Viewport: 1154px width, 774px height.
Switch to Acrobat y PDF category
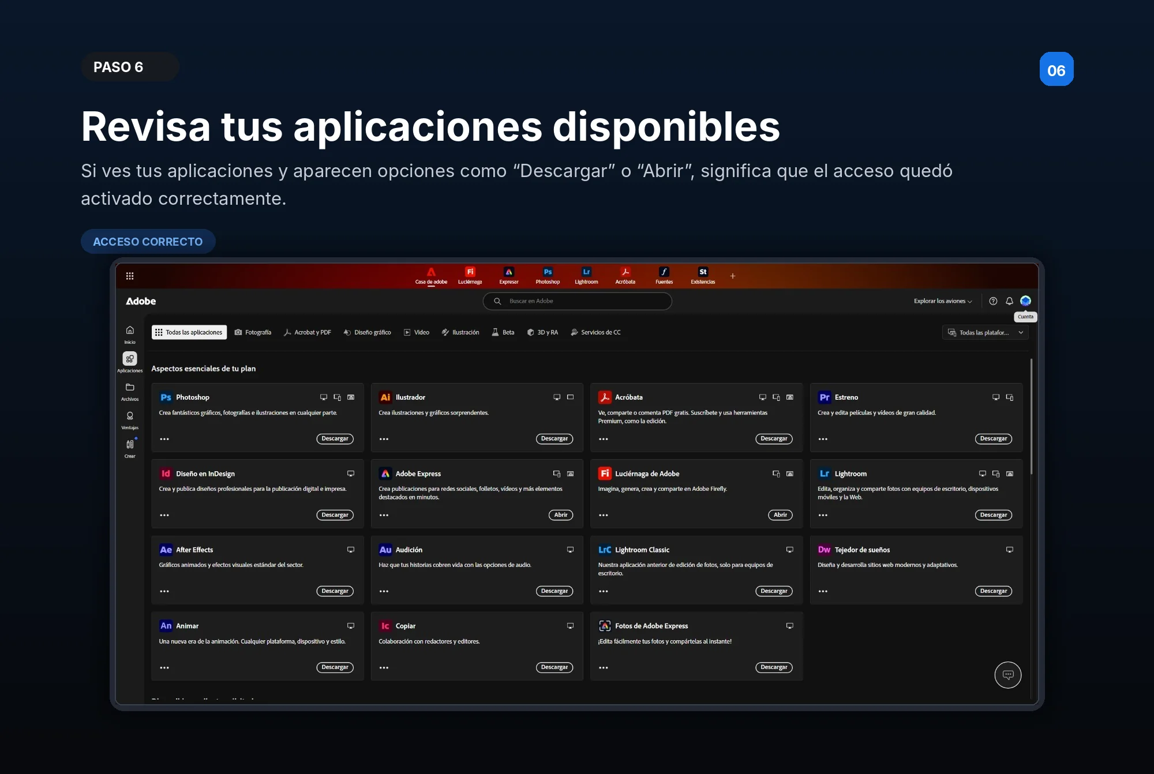pyautogui.click(x=308, y=332)
